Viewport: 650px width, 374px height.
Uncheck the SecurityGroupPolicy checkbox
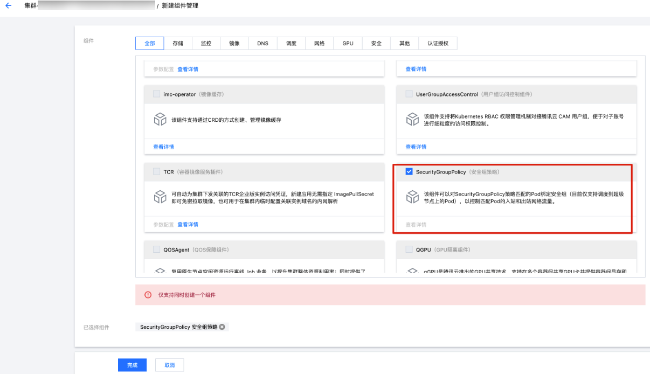[409, 172]
